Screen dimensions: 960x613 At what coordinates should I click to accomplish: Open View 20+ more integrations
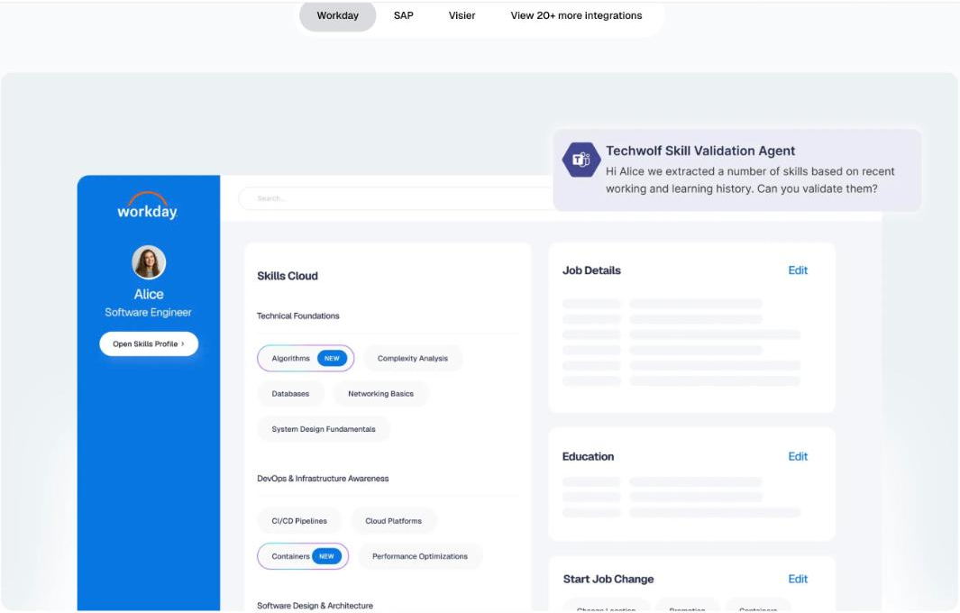point(576,16)
